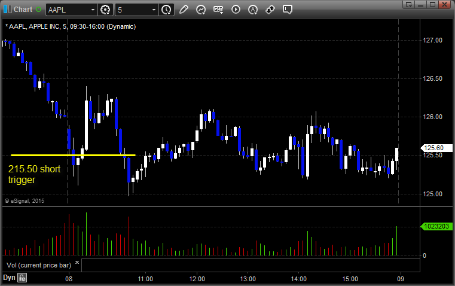Image resolution: width=455 pixels, height=286 pixels.
Task: Open the time template clock icon
Action: click(x=166, y=10)
